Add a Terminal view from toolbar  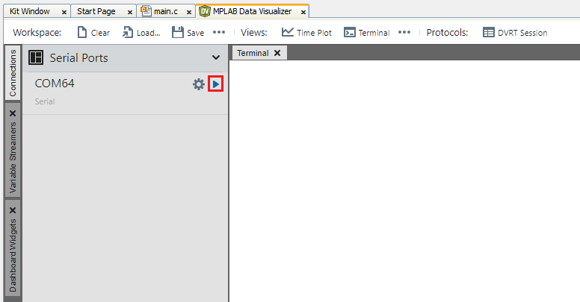pyautogui.click(x=366, y=33)
